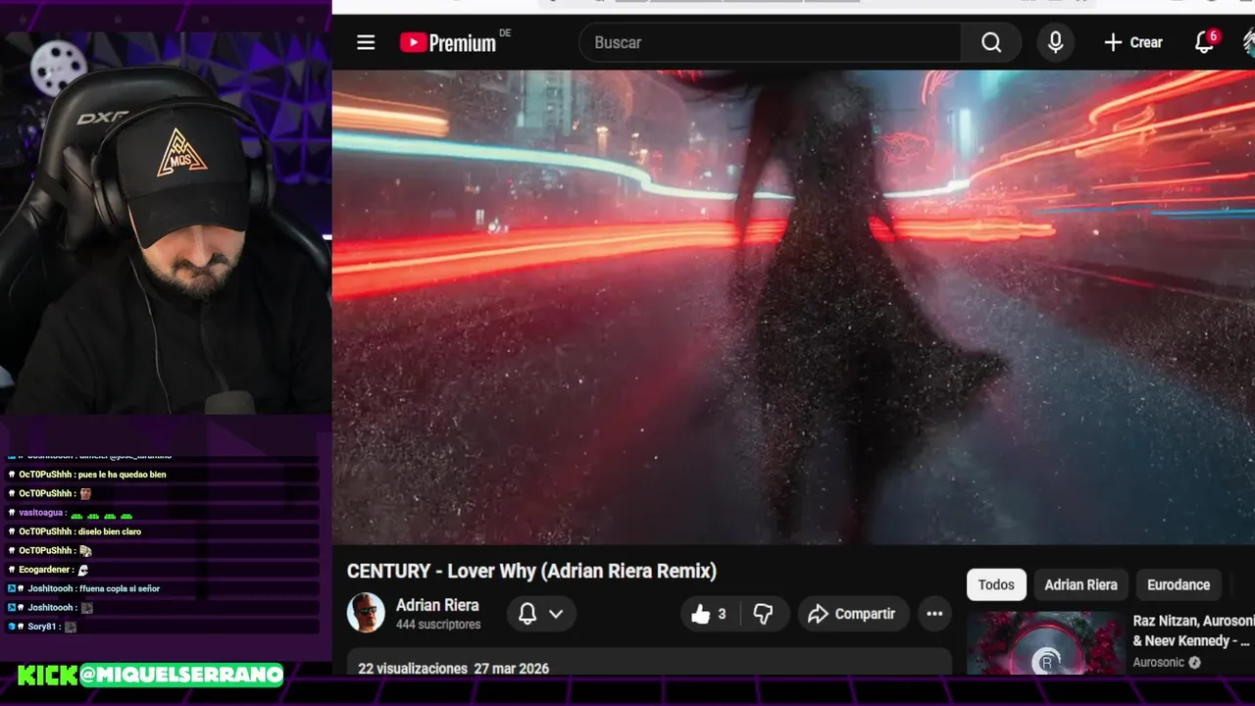Click the Buscar search field

point(771,42)
